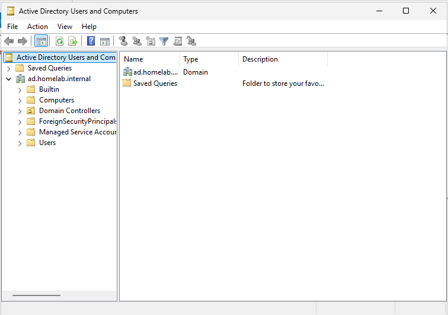Select ad.homelab.internal in the tree
The image size is (448, 315).
click(x=59, y=79)
